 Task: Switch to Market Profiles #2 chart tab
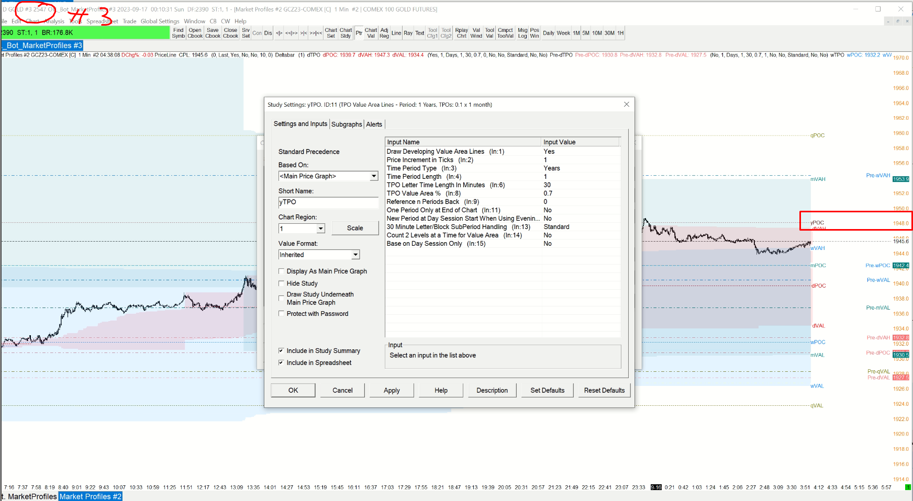[x=91, y=496]
